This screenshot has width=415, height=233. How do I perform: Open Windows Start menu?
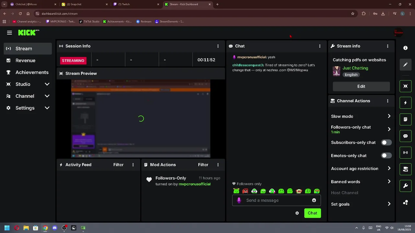pos(7,228)
